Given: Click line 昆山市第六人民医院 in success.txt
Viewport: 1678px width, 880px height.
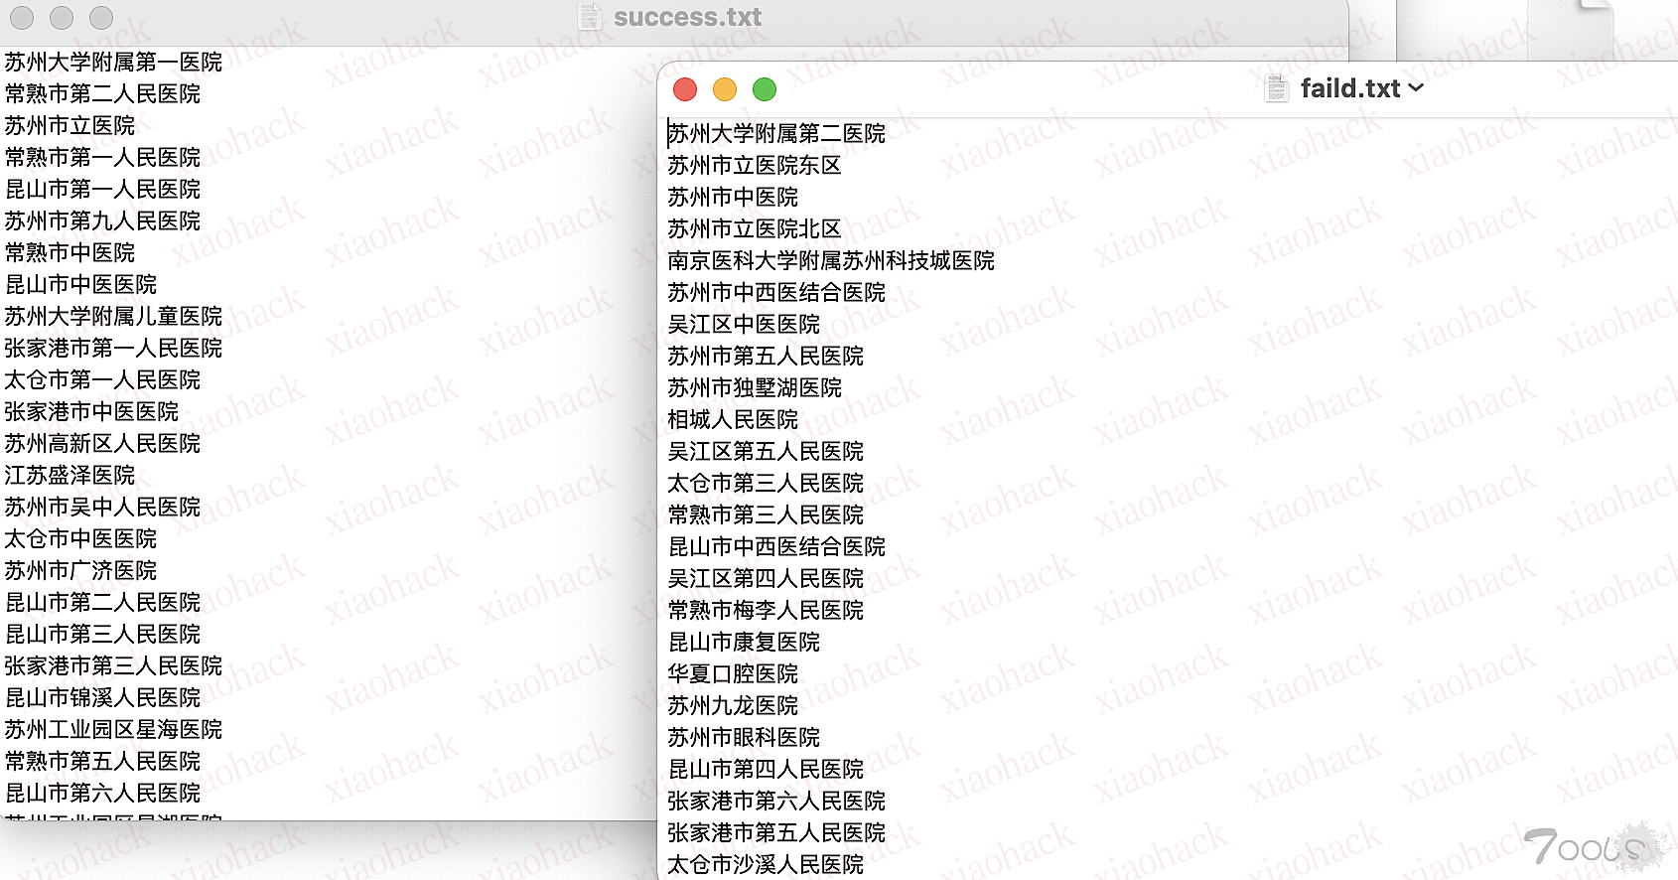Looking at the screenshot, I should point(102,793).
